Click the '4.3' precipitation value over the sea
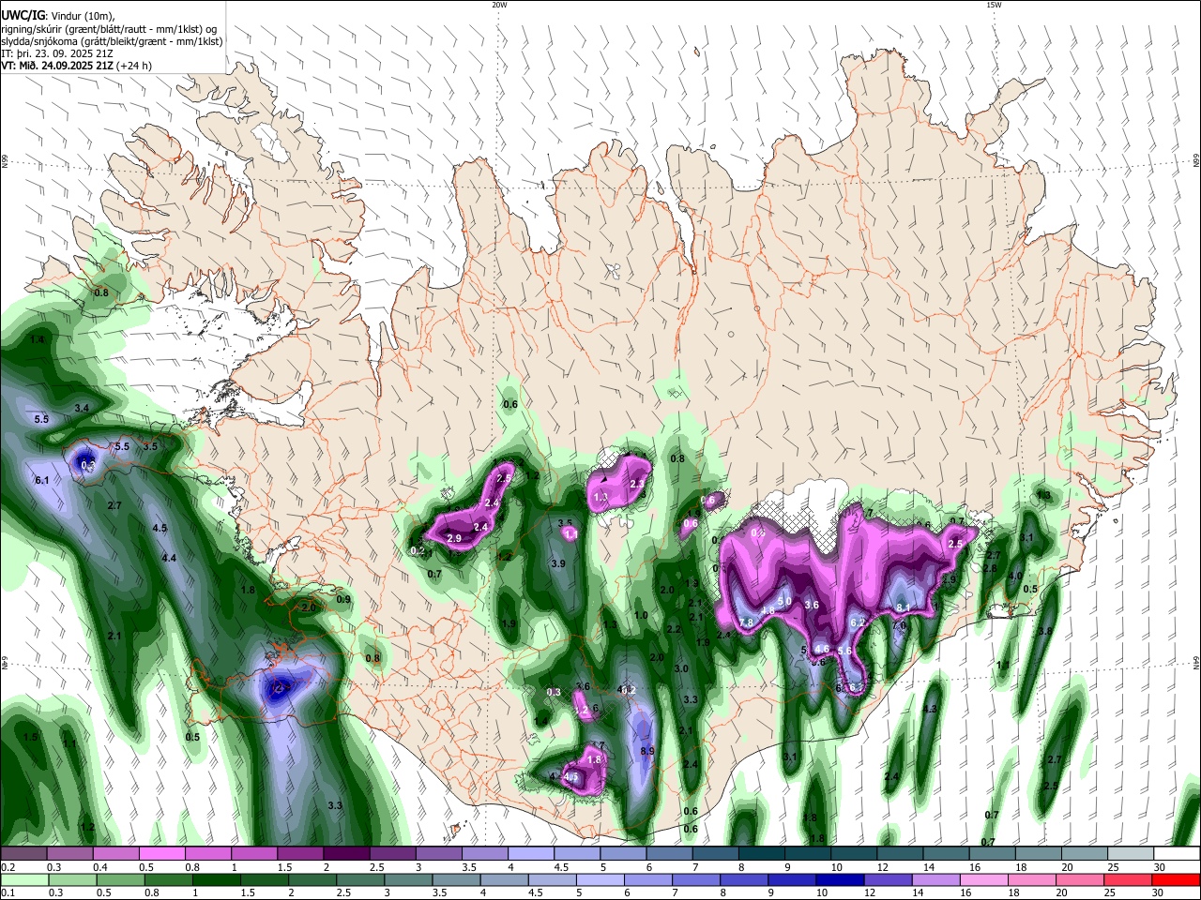The width and height of the screenshot is (1201, 900). [x=930, y=709]
